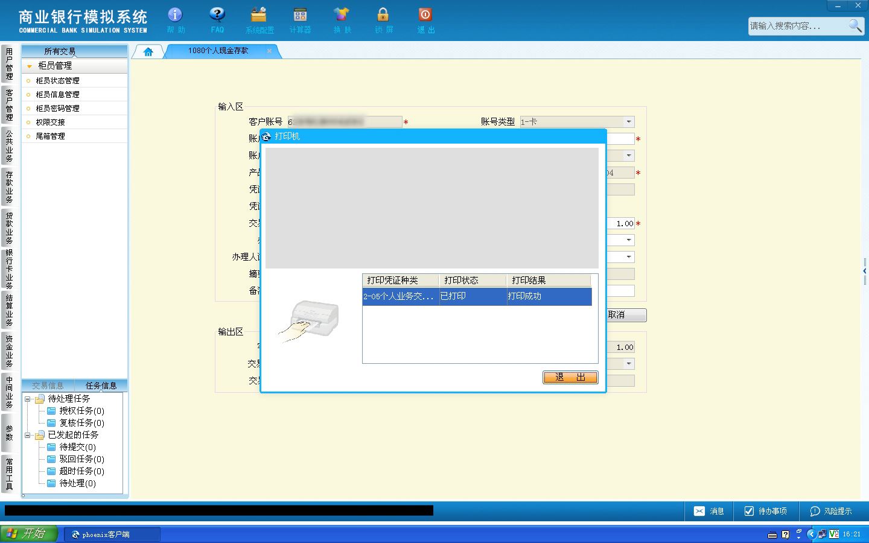
Task: Open 资金业务 side tab
Action: 9,351
